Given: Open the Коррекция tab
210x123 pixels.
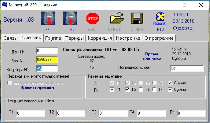Looking at the screenshot, I should pos(100,38).
